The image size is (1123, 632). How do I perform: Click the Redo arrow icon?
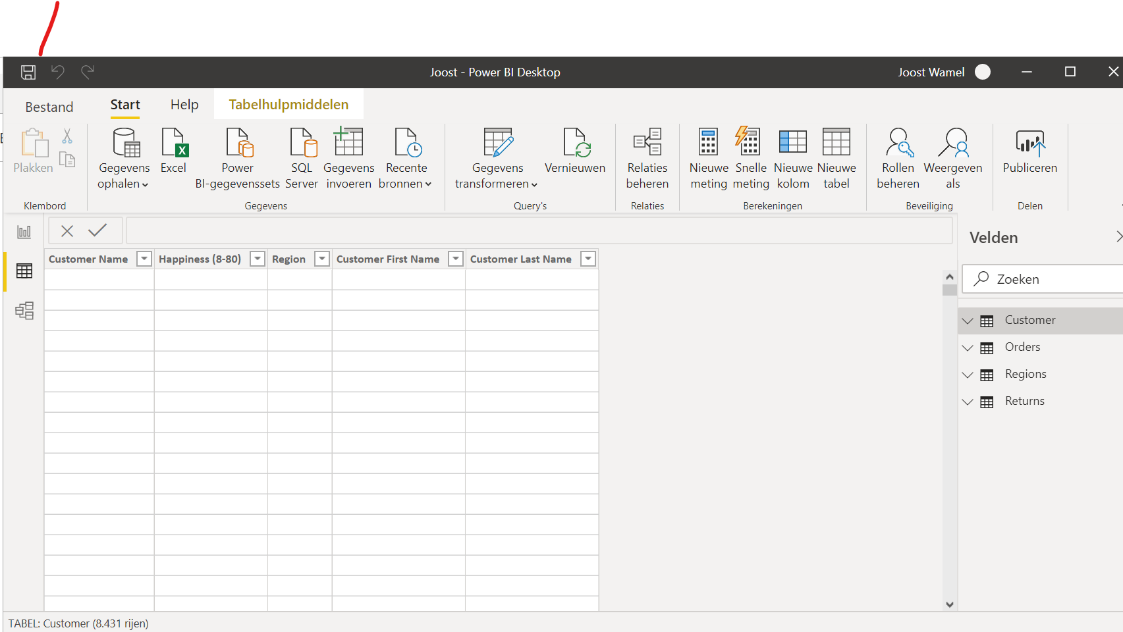[88, 72]
